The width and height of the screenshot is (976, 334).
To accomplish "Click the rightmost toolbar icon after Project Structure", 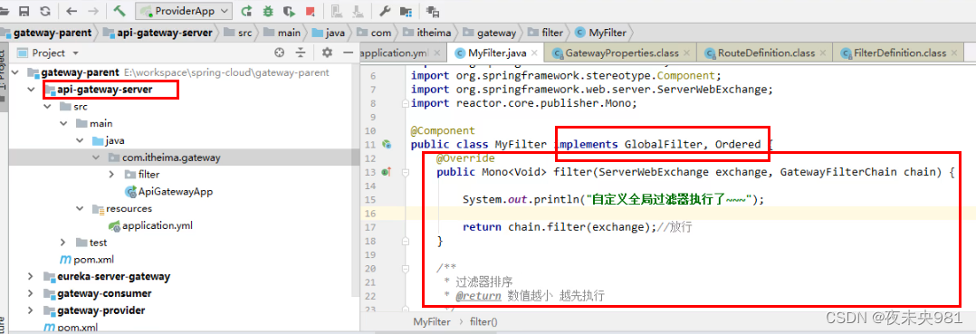I will (433, 11).
